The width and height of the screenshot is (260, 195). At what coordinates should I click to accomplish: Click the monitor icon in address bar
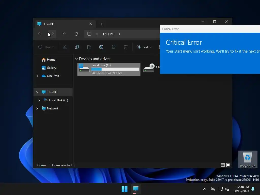[89, 34]
